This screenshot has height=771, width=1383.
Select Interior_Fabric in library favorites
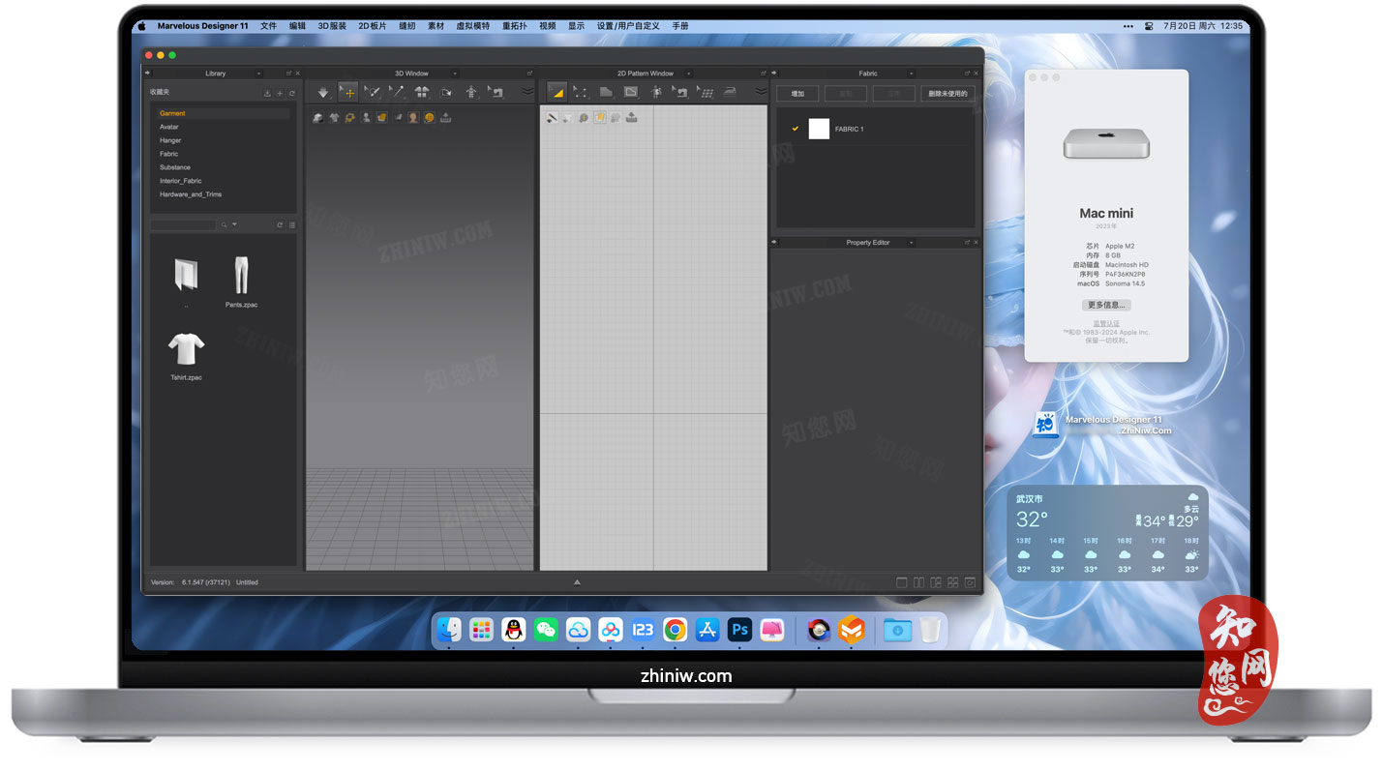pos(181,181)
